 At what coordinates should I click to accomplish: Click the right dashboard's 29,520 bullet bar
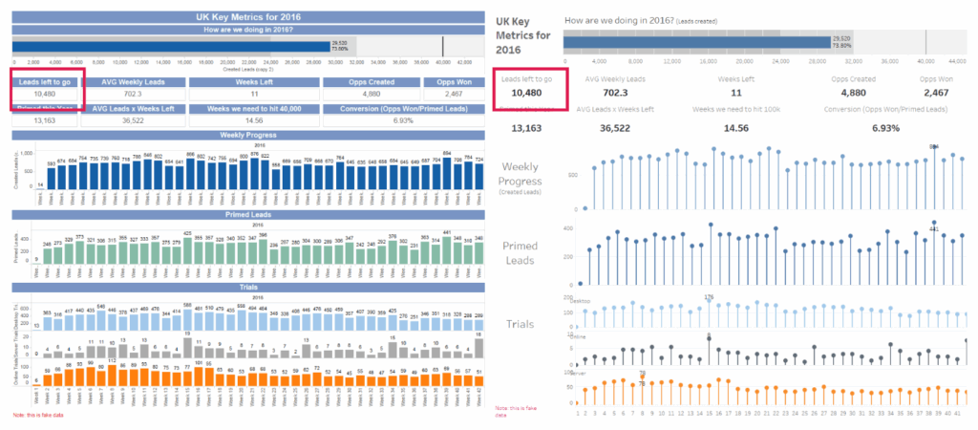(x=695, y=42)
